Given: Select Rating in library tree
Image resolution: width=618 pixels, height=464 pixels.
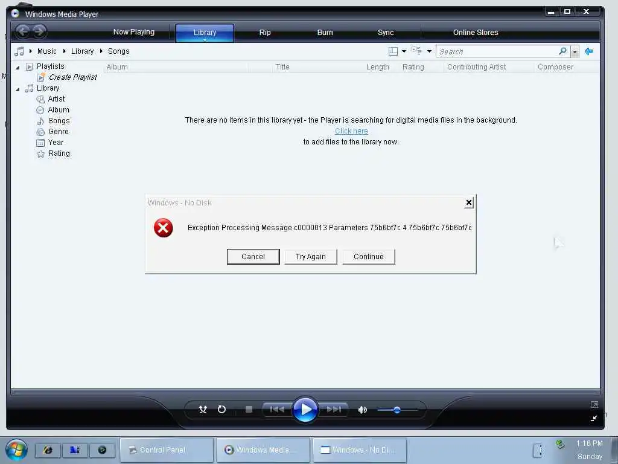Looking at the screenshot, I should click(59, 153).
